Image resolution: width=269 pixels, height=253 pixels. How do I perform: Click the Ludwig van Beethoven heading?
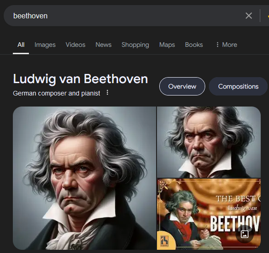(80, 79)
